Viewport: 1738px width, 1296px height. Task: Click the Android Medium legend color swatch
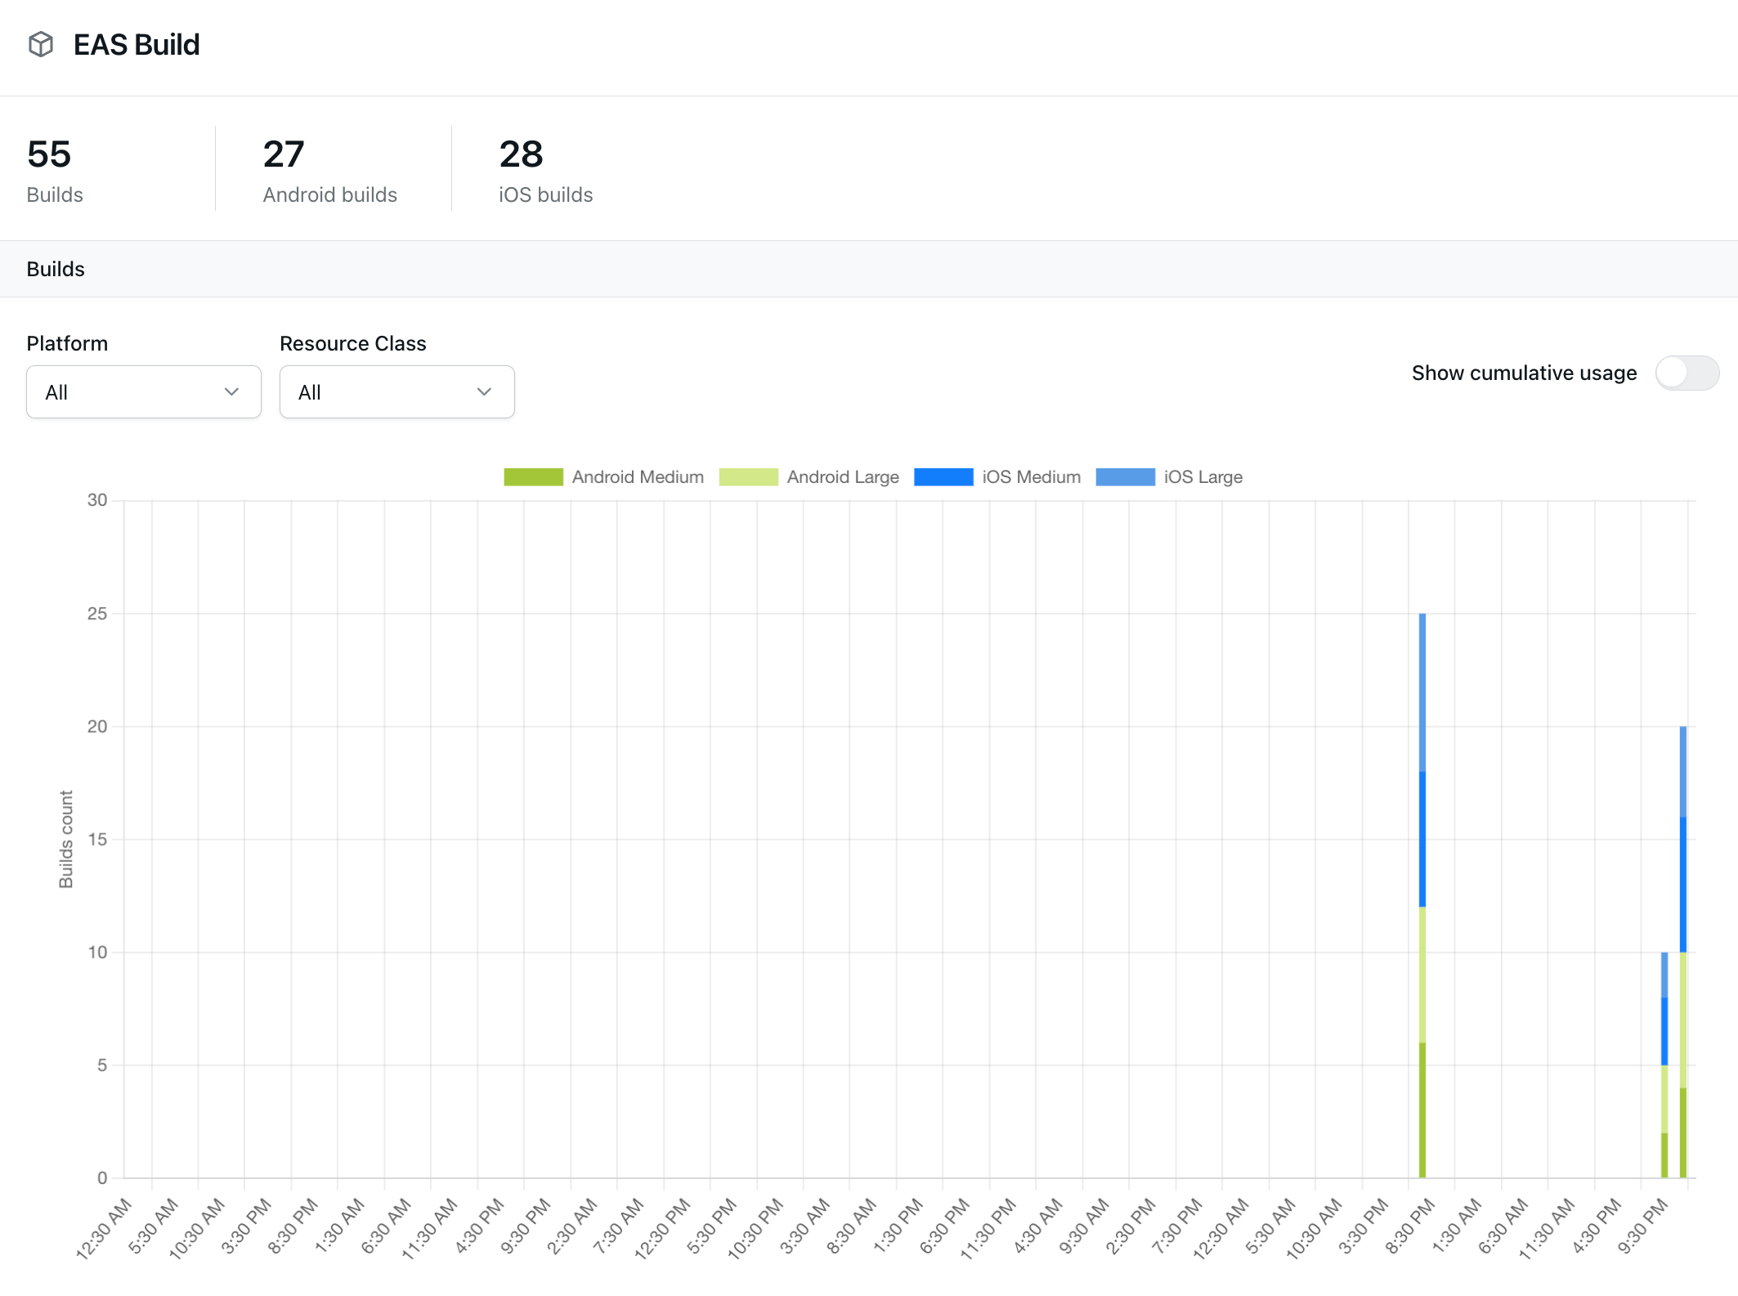click(x=534, y=476)
